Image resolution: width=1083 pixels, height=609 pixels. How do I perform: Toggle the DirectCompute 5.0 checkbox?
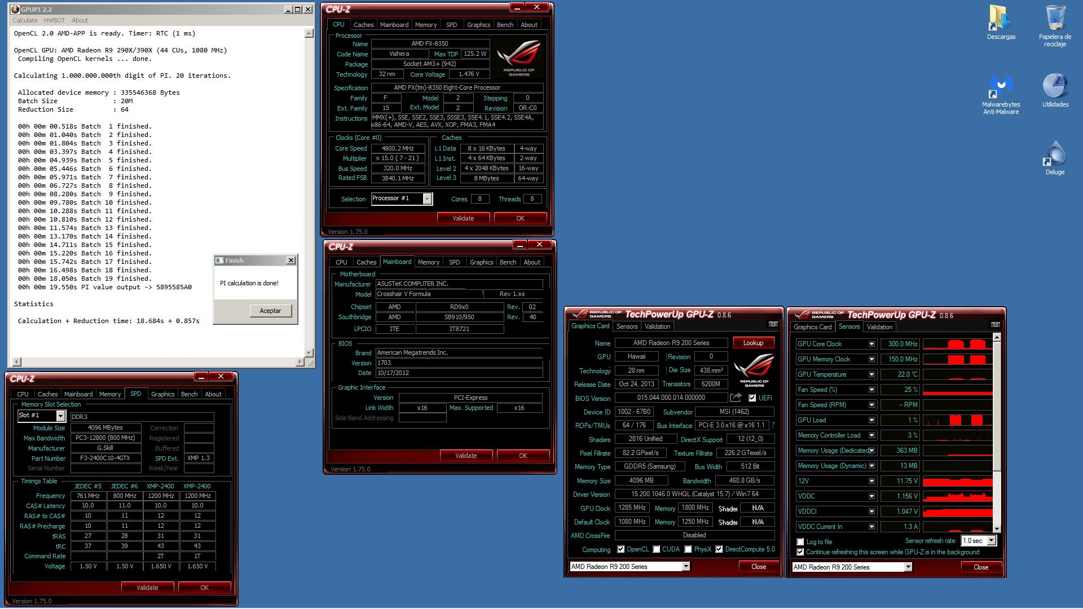(719, 549)
